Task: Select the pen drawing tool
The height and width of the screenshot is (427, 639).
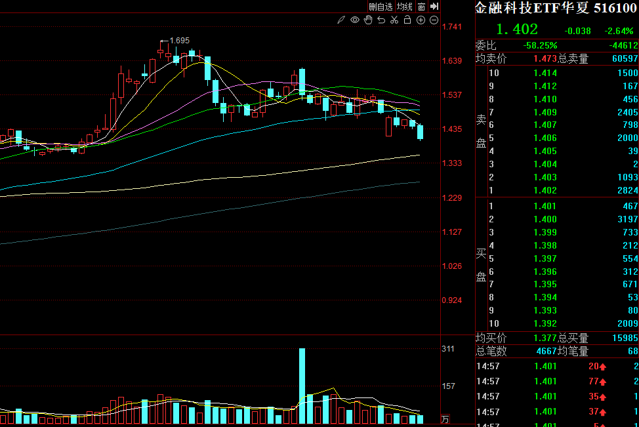Action: click(x=341, y=20)
